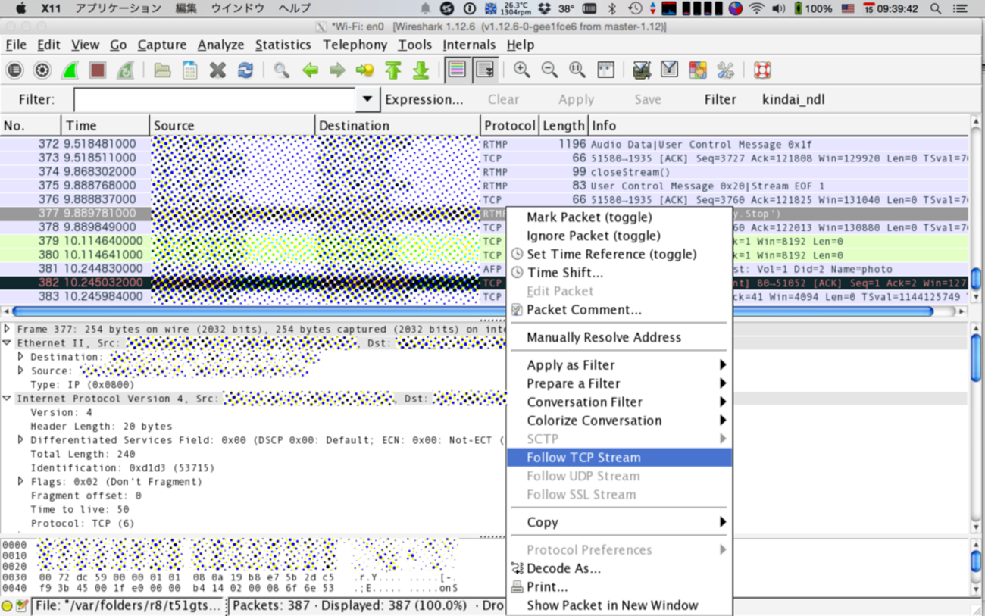The height and width of the screenshot is (616, 985).
Task: Open the capture interfaces list icon
Action: [x=14, y=70]
